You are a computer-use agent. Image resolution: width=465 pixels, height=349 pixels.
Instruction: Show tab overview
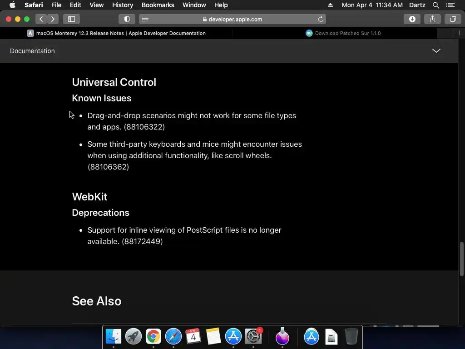[453, 19]
